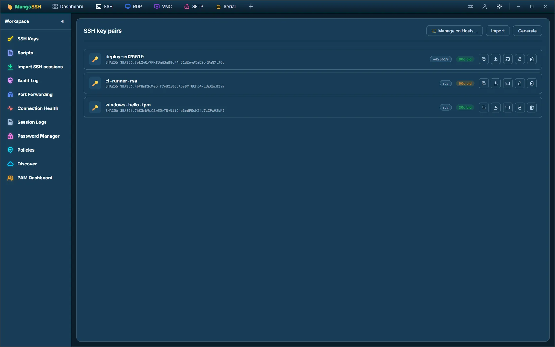The width and height of the screenshot is (555, 347).
Task: Open Connection Health
Action: (36, 108)
